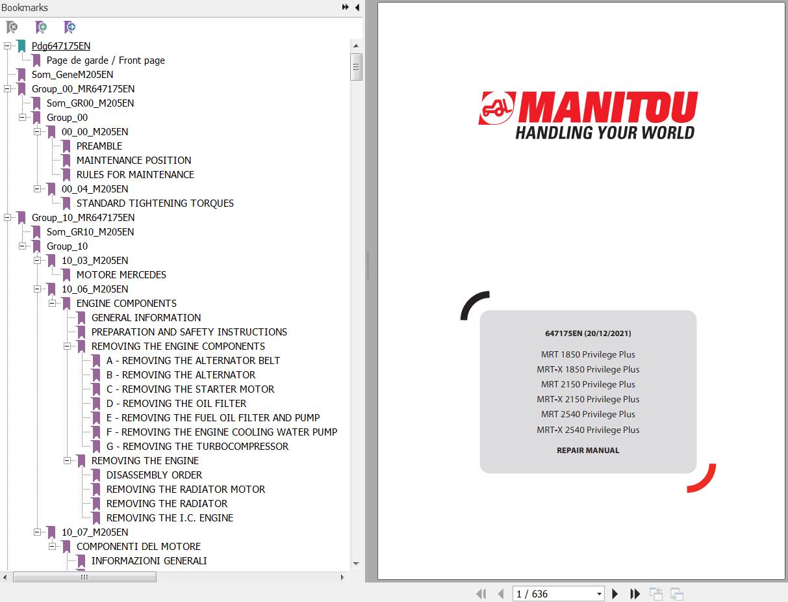Go to the first page
Image resolution: width=788 pixels, height=602 pixels.
(x=481, y=594)
